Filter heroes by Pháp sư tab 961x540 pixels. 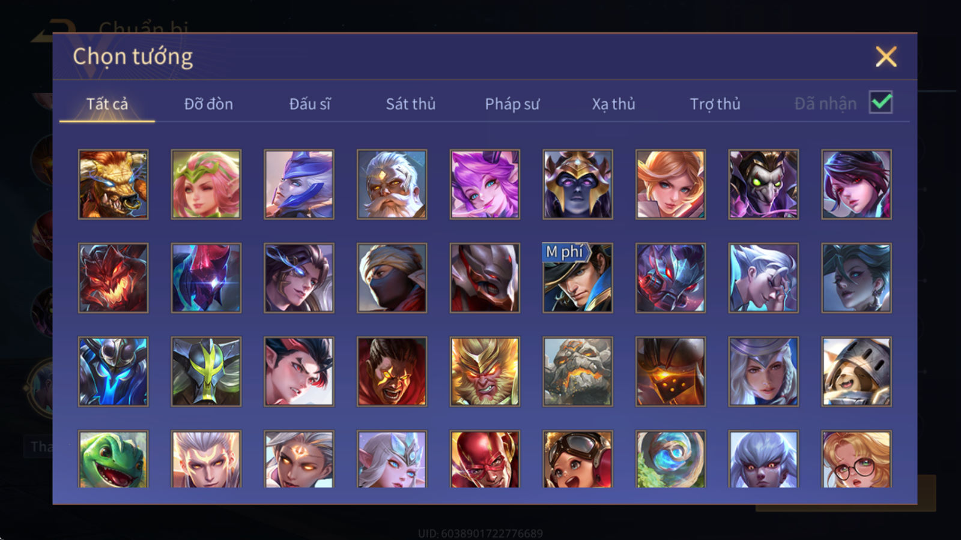click(x=512, y=104)
